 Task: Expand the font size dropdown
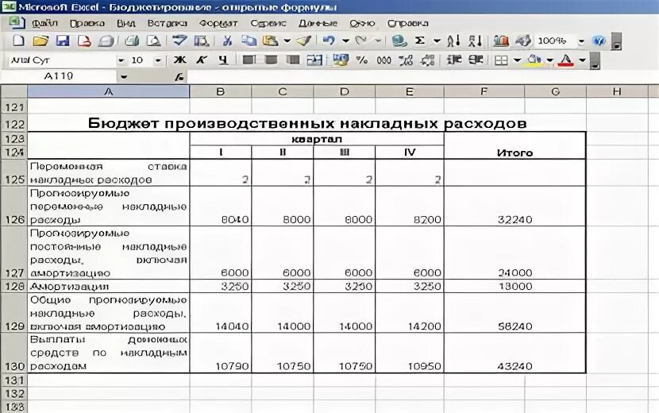point(158,60)
